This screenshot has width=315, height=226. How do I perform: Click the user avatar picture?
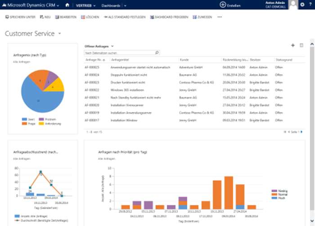point(292,5)
